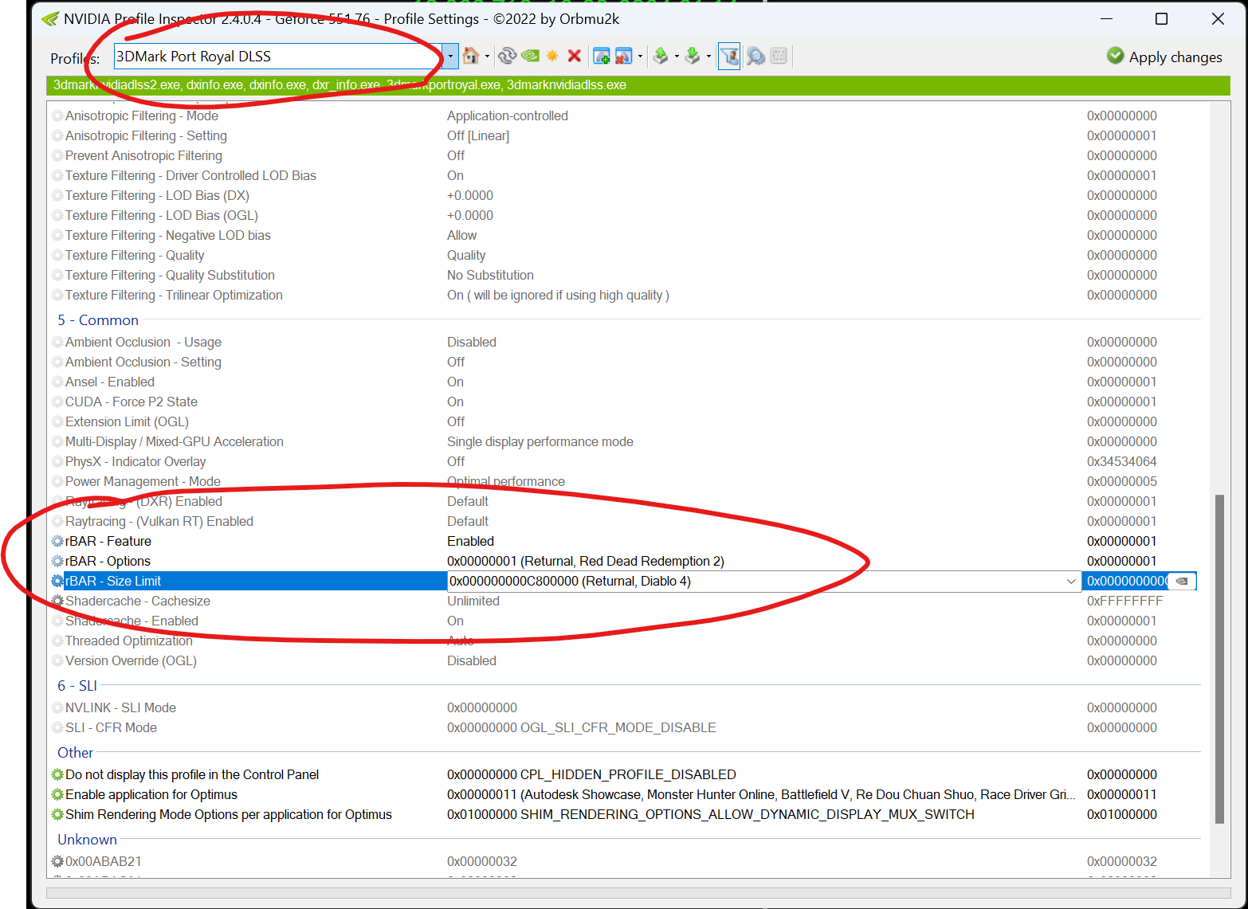Click the home icon for the global profile
1248x909 pixels.
click(471, 56)
